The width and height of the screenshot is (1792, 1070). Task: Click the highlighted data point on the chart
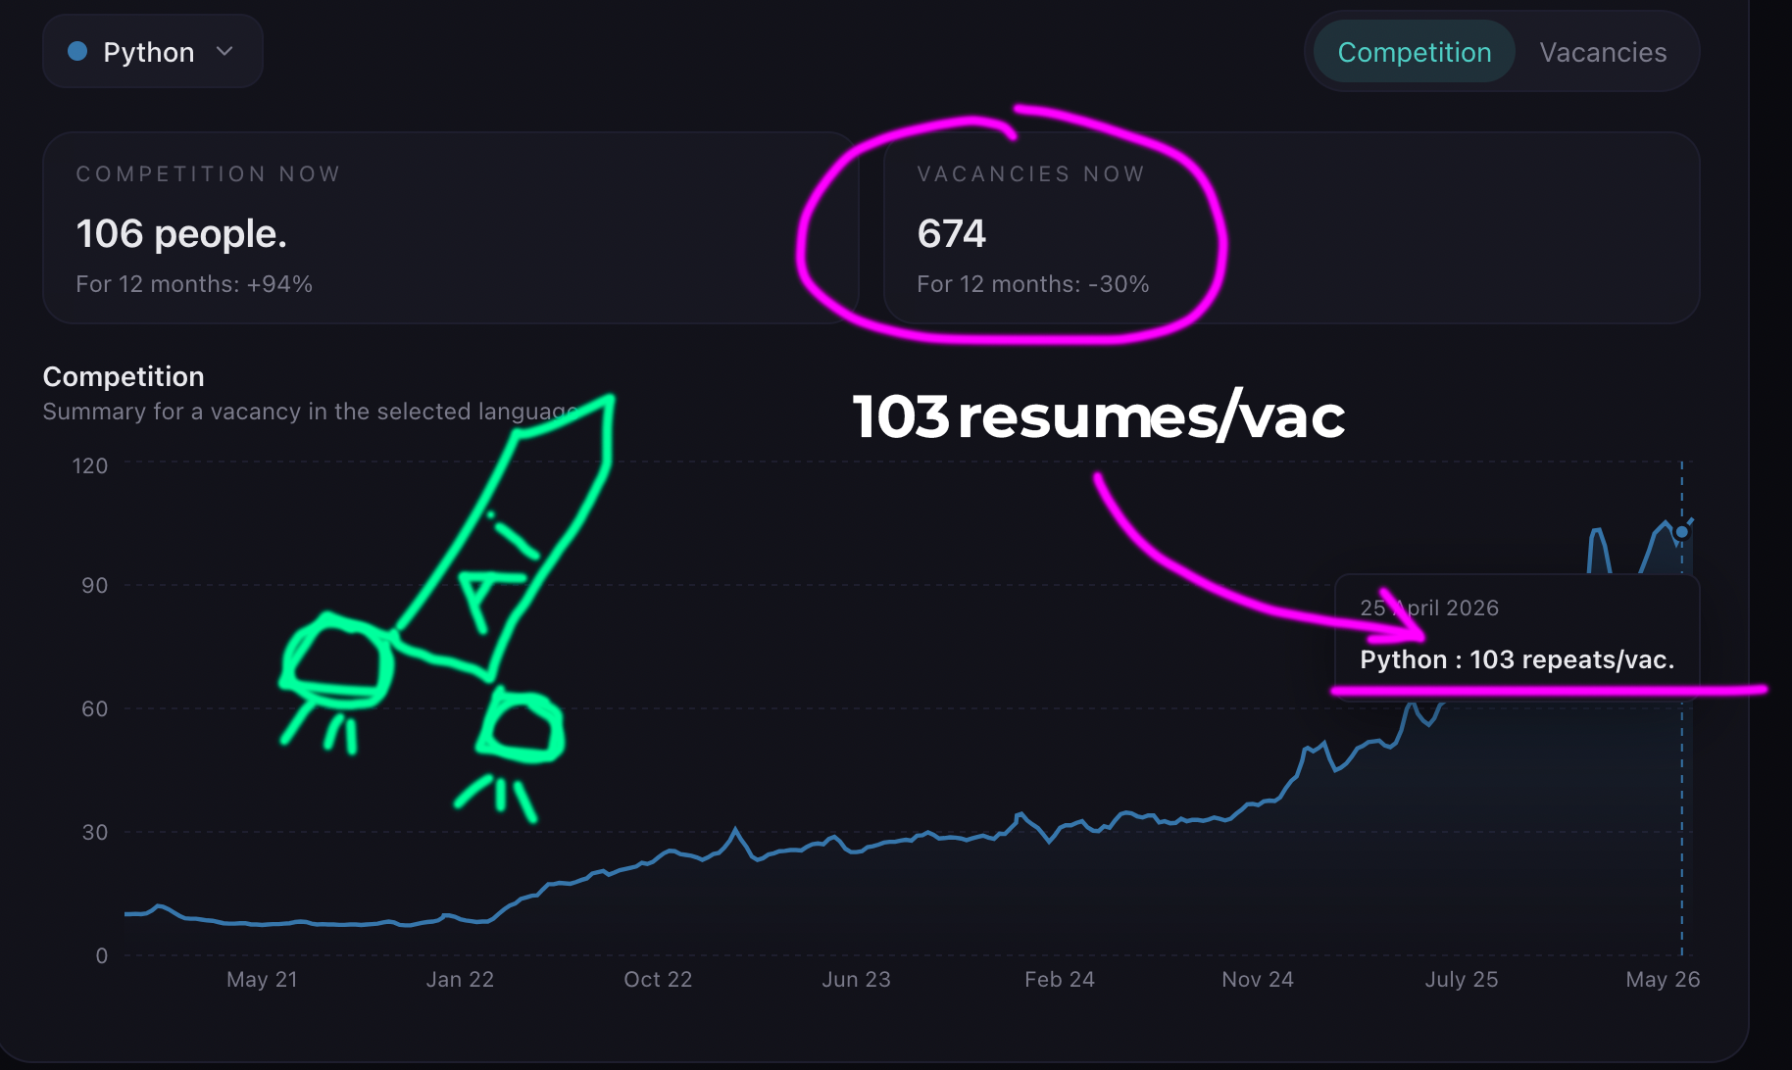pyautogui.click(x=1682, y=532)
